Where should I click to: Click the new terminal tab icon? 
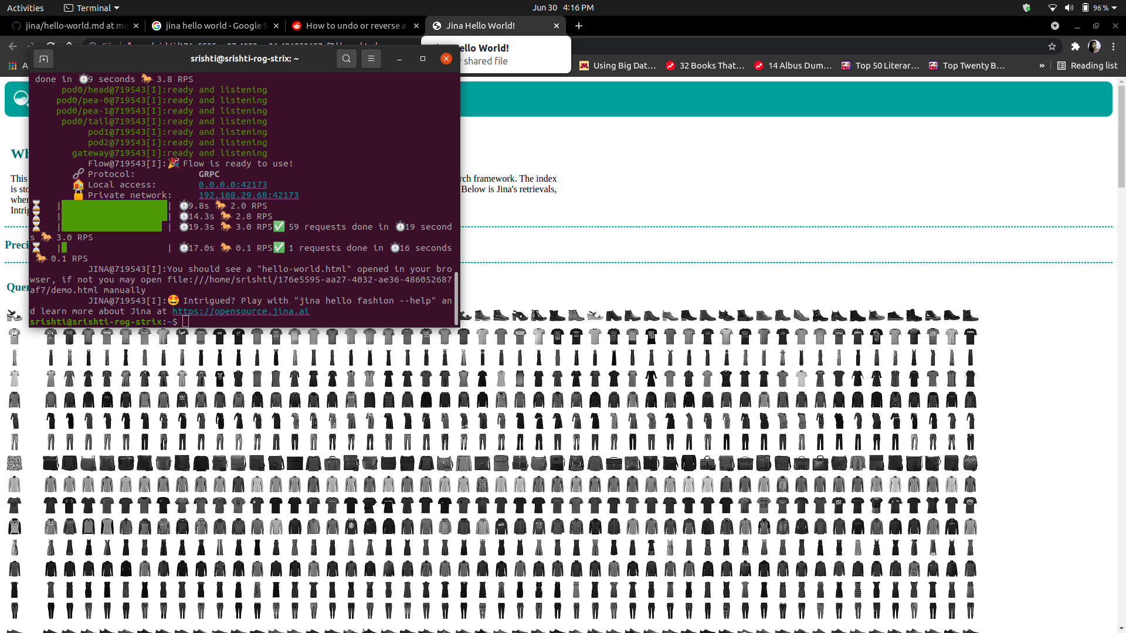click(43, 59)
